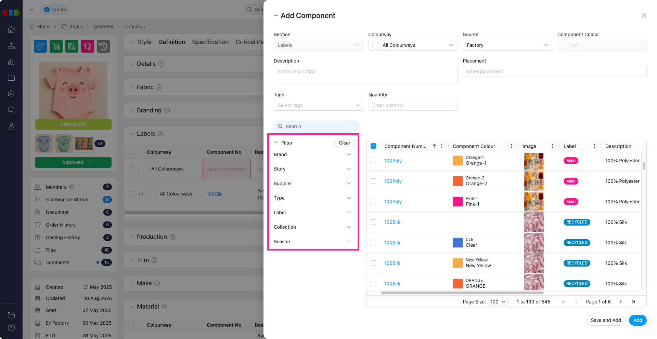Click the Save and Add button
Image resolution: width=657 pixels, height=339 pixels.
[x=606, y=320]
